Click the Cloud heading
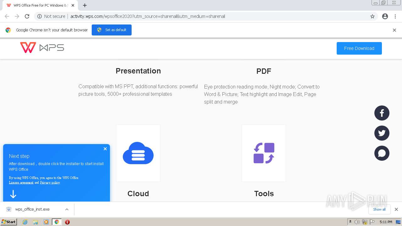Viewport: 402px width, 226px height. 138,194
